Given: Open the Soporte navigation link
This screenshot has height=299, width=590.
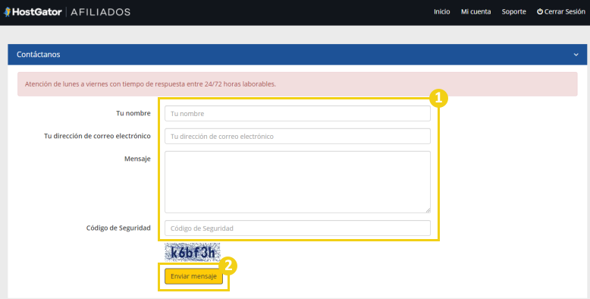Looking at the screenshot, I should coord(513,11).
